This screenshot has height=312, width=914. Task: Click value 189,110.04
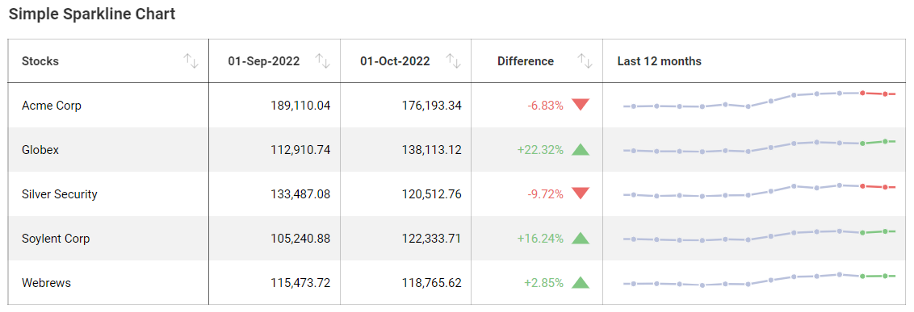[300, 106]
